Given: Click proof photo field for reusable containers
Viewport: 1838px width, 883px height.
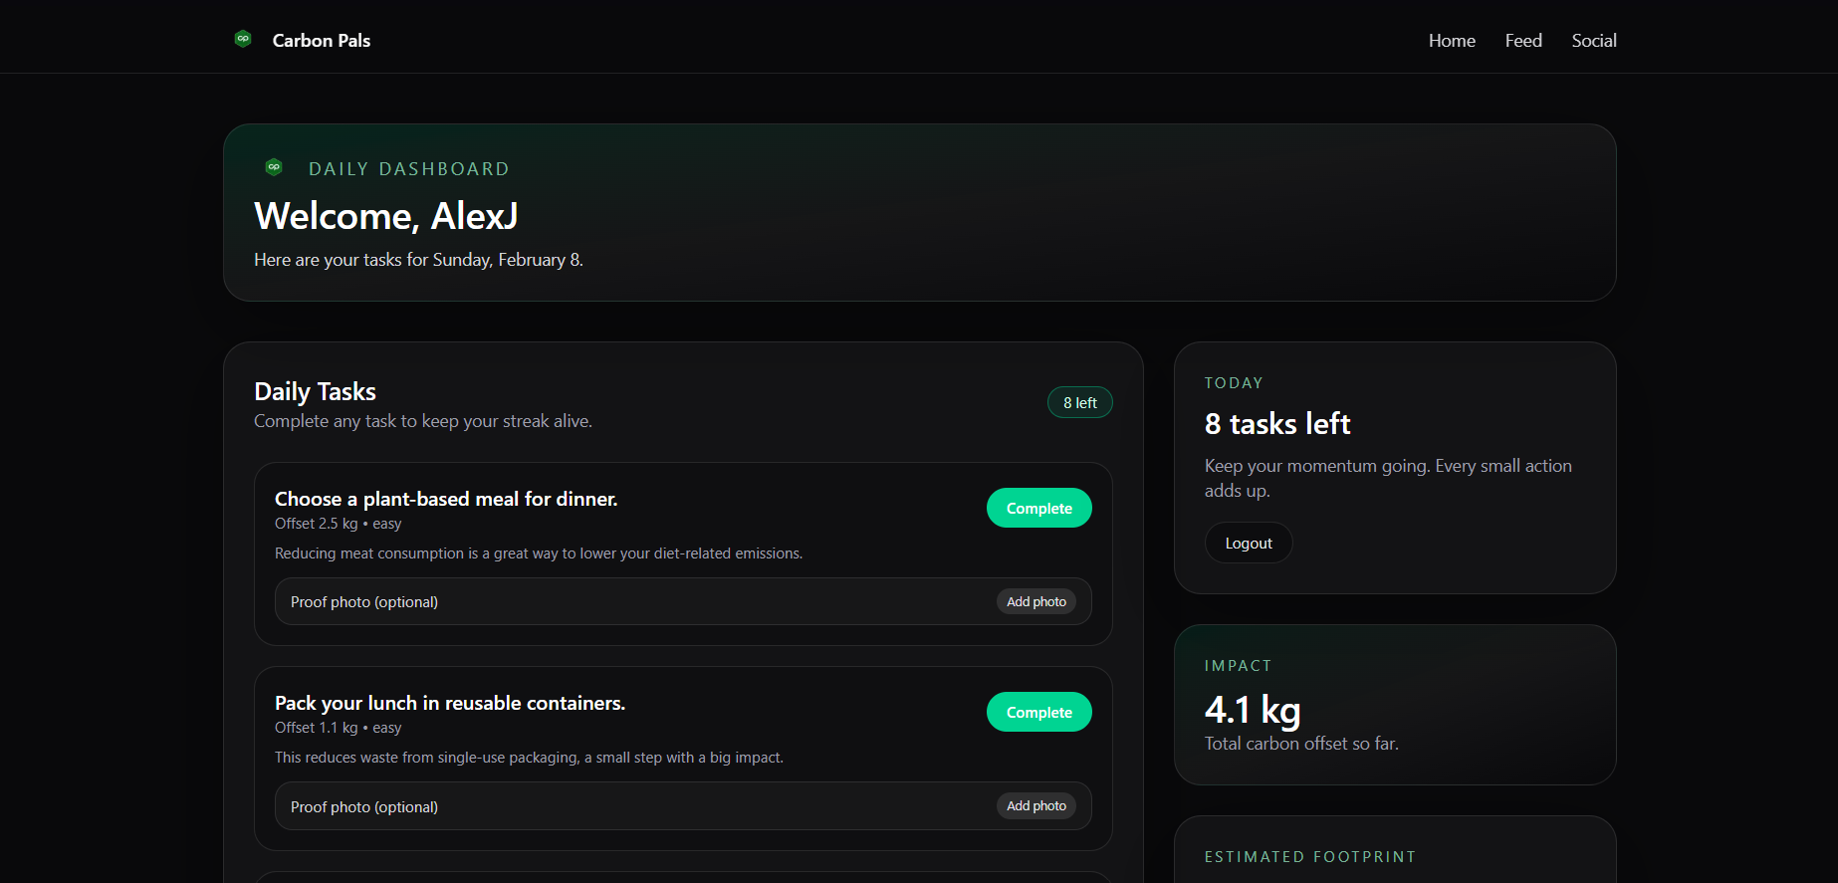Looking at the screenshot, I should click(x=683, y=806).
